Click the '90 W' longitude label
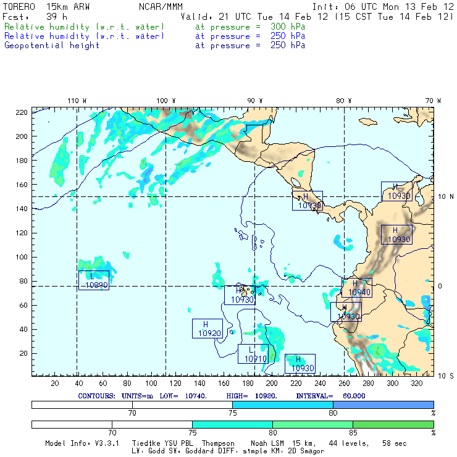Image resolution: width=457 pixels, height=457 pixels. point(254,101)
